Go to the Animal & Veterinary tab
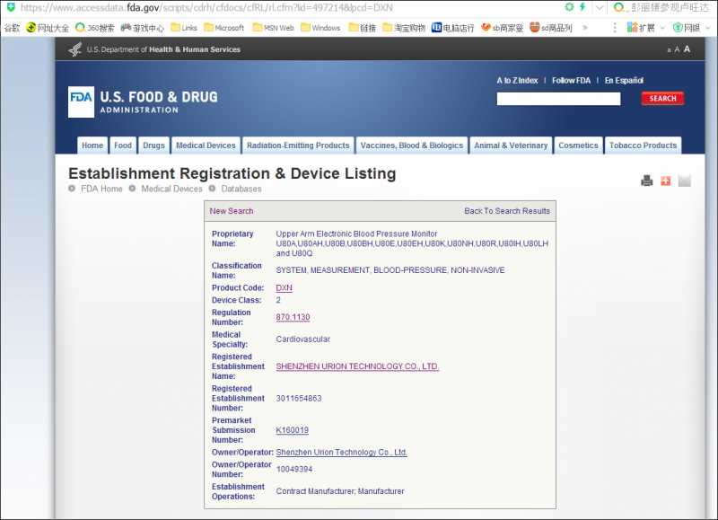Viewport: 718px width, 520px height. pos(511,145)
